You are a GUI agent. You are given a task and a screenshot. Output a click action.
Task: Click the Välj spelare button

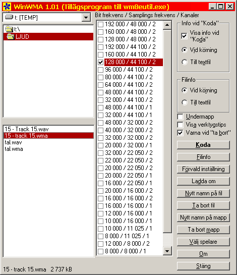(x=203, y=242)
